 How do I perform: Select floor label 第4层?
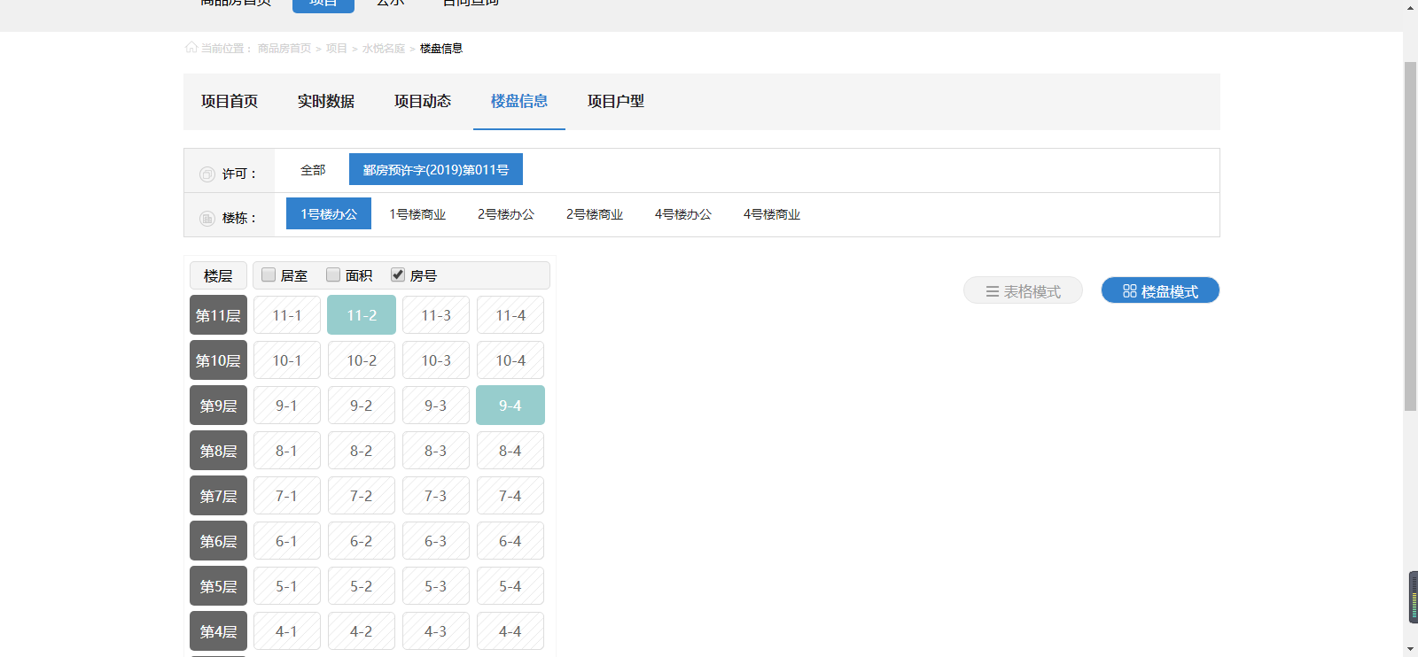point(218,631)
